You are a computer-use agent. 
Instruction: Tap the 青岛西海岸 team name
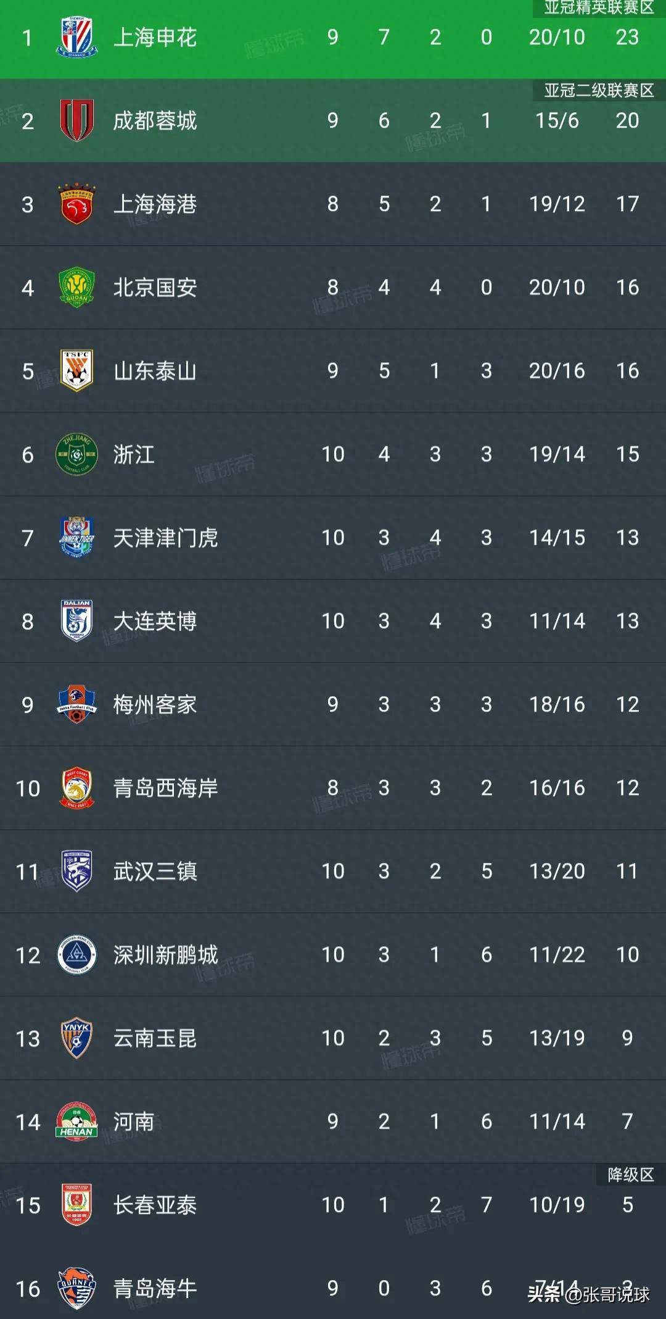click(x=165, y=788)
